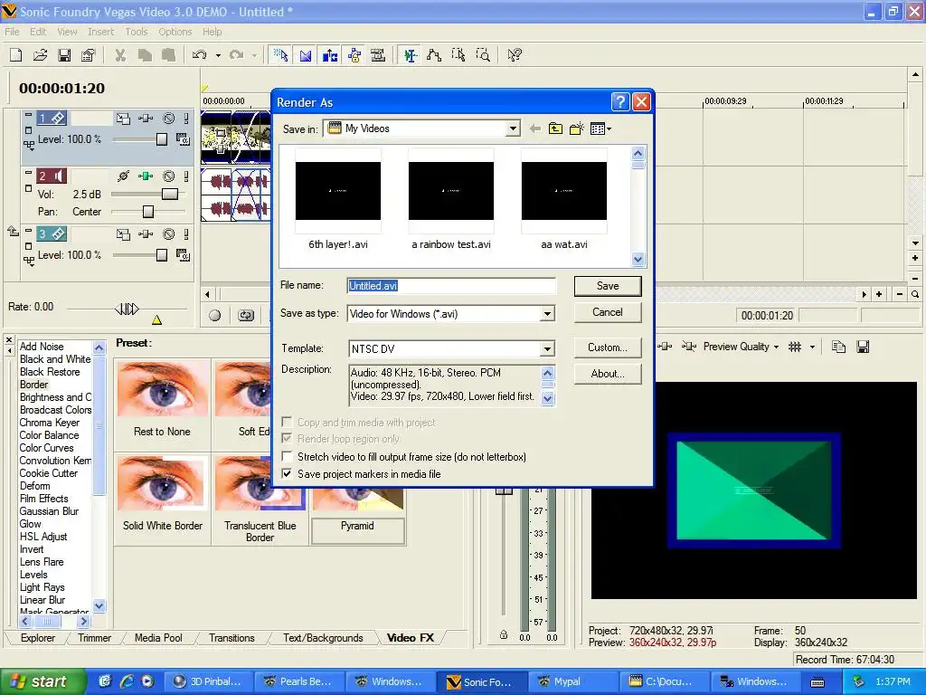Screen dimensions: 926x695
Task: Toggle Automatic Crossfades toolbar icon
Action: (x=306, y=55)
